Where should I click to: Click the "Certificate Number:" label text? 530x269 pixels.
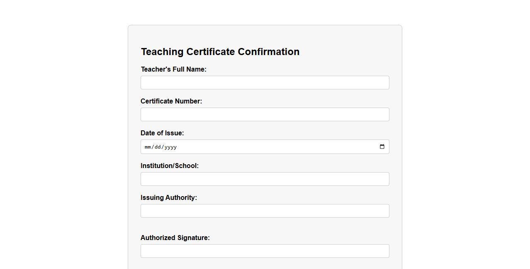pos(171,101)
